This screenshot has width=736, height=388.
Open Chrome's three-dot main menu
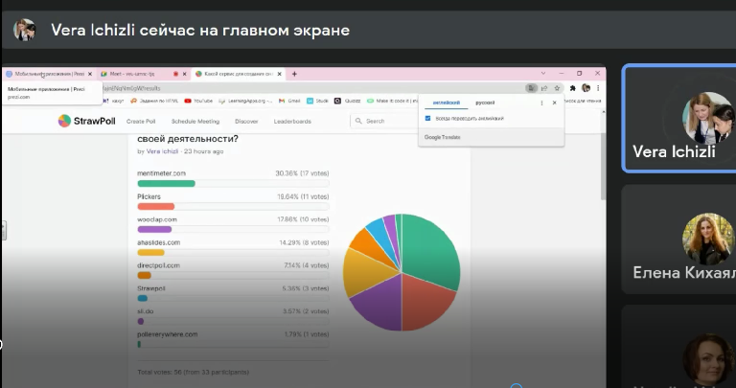pos(598,88)
